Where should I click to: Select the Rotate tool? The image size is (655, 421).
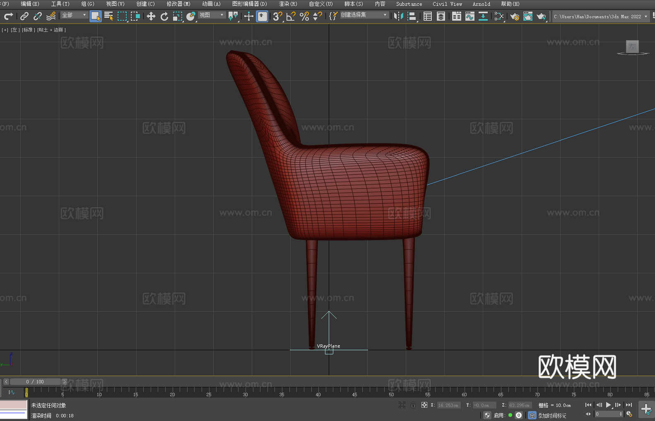click(164, 16)
